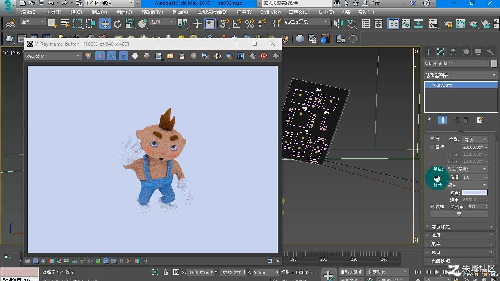Screen dimensions: 500x281
Task: Open Rendered Frame Window icon
Action: (x=461, y=24)
